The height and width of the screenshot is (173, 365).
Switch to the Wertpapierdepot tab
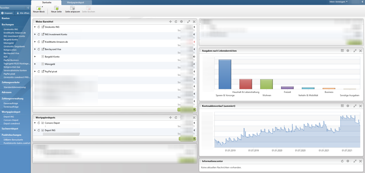point(75,2)
